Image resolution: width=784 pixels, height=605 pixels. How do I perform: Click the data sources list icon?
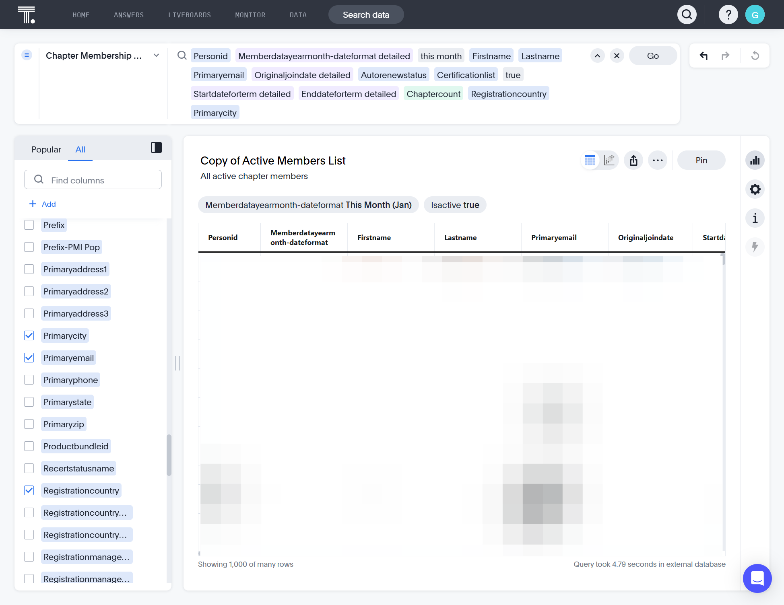27,55
